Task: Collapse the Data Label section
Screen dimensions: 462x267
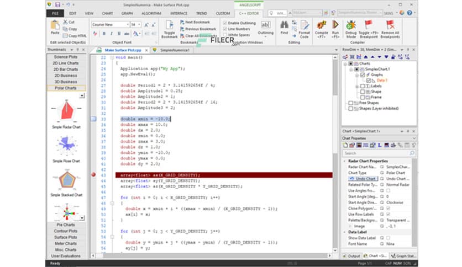Action: (x=344, y=232)
